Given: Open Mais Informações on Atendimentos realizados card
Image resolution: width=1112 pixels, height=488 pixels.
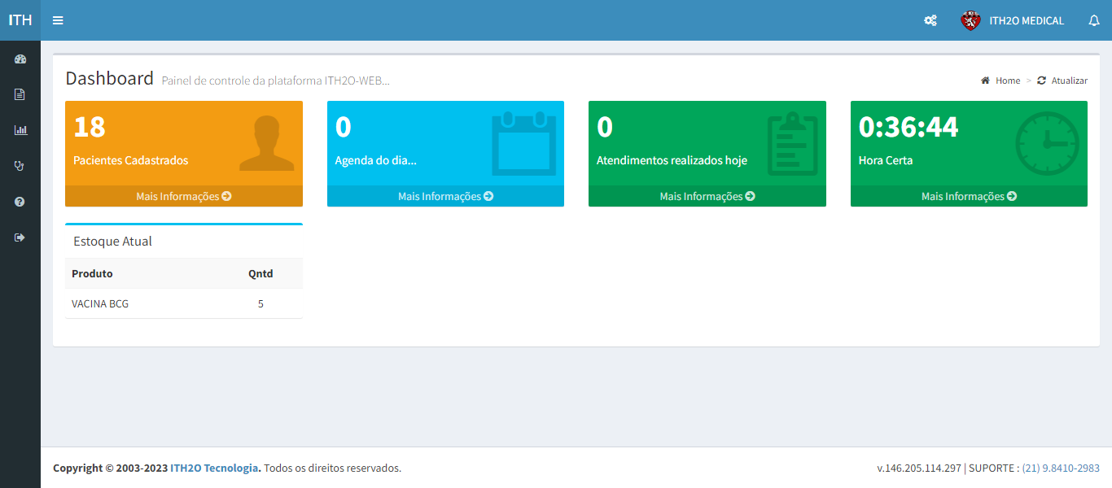Looking at the screenshot, I should click(707, 196).
